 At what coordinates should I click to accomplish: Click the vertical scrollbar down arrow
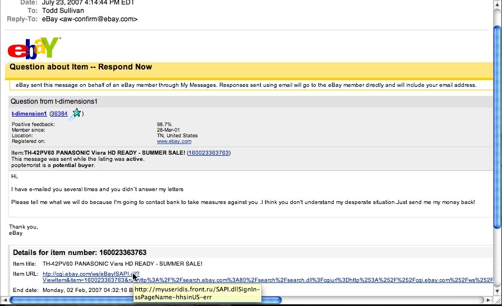[497, 291]
